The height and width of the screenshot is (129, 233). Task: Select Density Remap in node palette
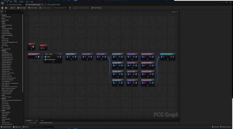click(x=6, y=32)
